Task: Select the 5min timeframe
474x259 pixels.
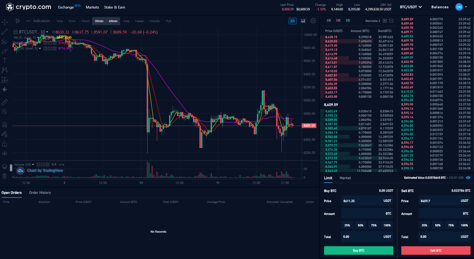Action: (x=72, y=21)
